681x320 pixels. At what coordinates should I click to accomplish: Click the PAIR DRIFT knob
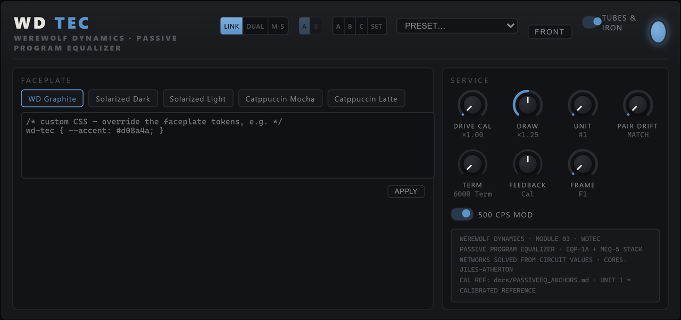pos(638,105)
